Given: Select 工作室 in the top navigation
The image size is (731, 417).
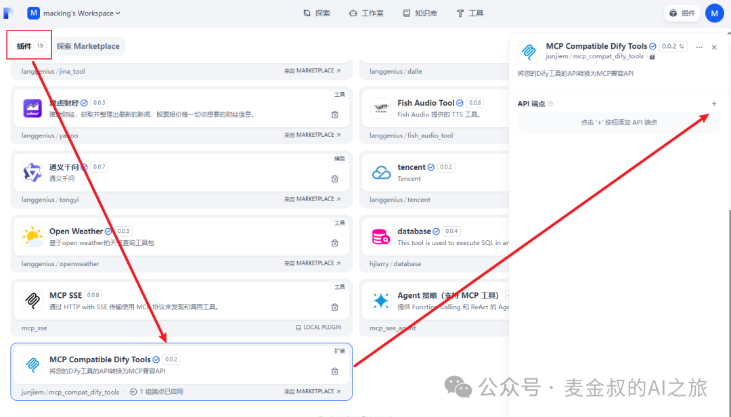Looking at the screenshot, I should [366, 12].
